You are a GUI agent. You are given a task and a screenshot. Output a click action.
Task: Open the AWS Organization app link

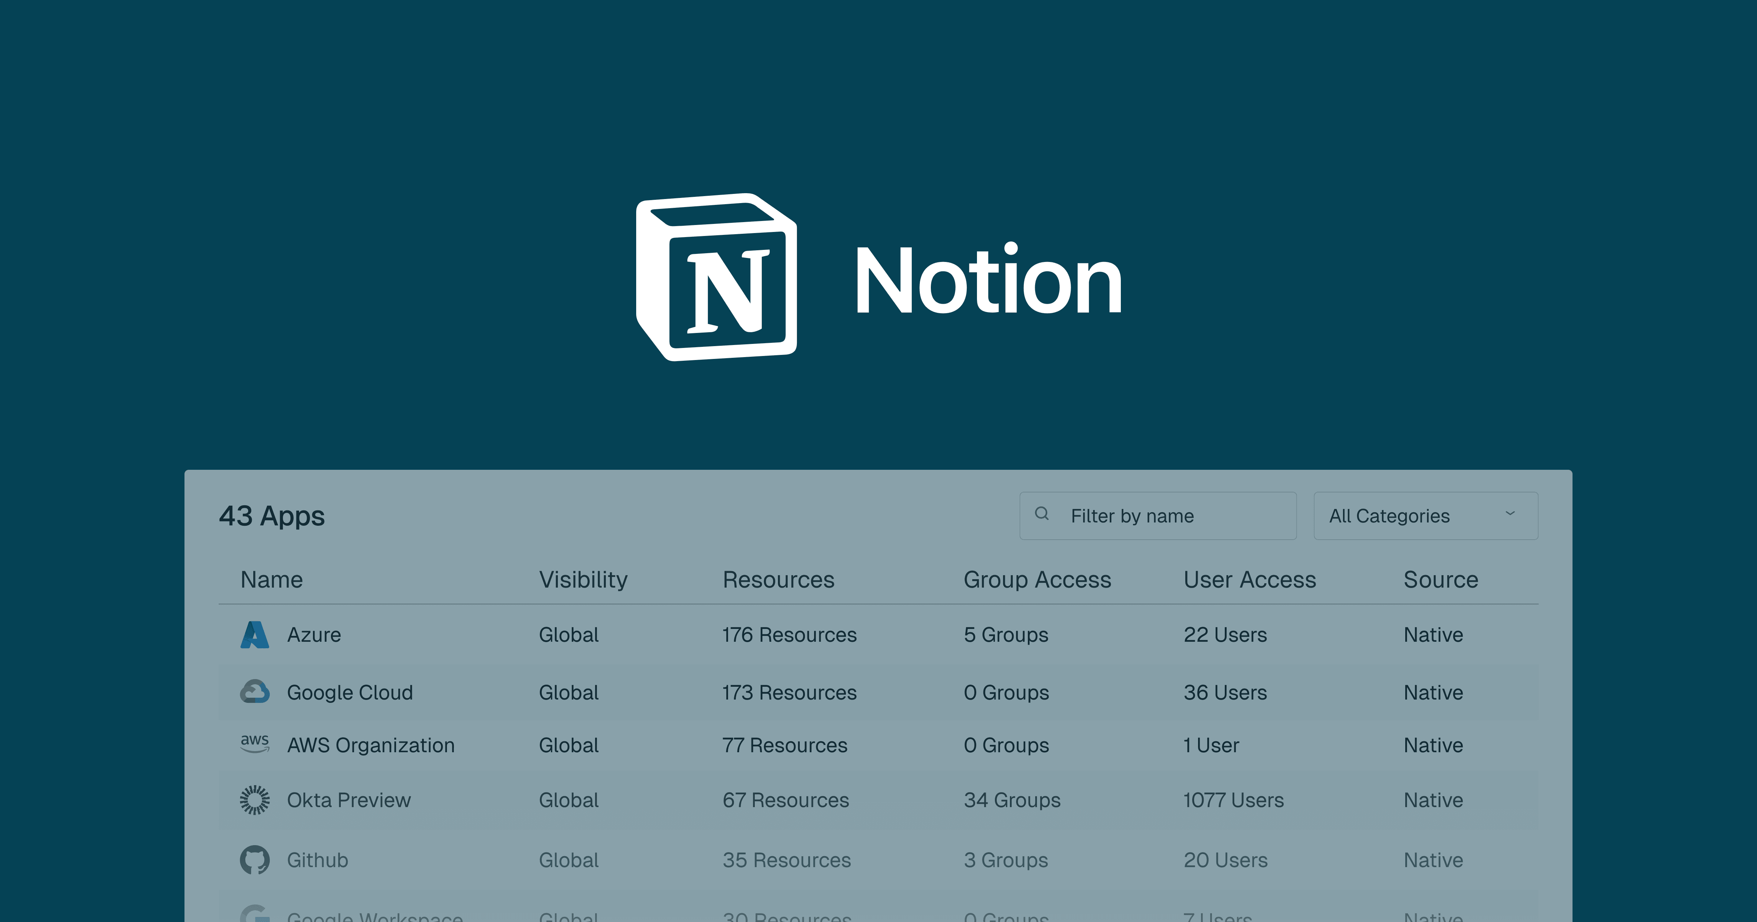(370, 745)
